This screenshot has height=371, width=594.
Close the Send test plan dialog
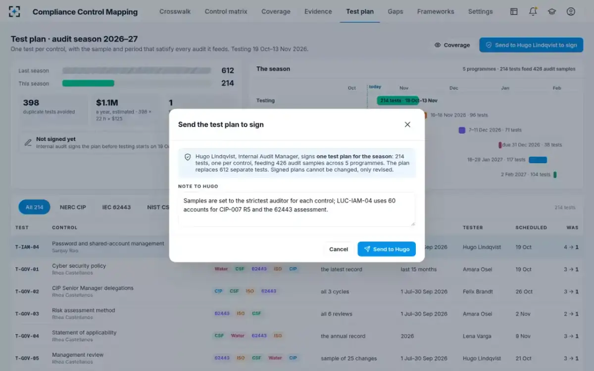pyautogui.click(x=407, y=125)
